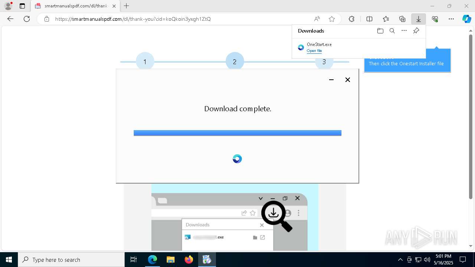The image size is (475, 267).
Task: Click the Open file link
Action: click(314, 51)
